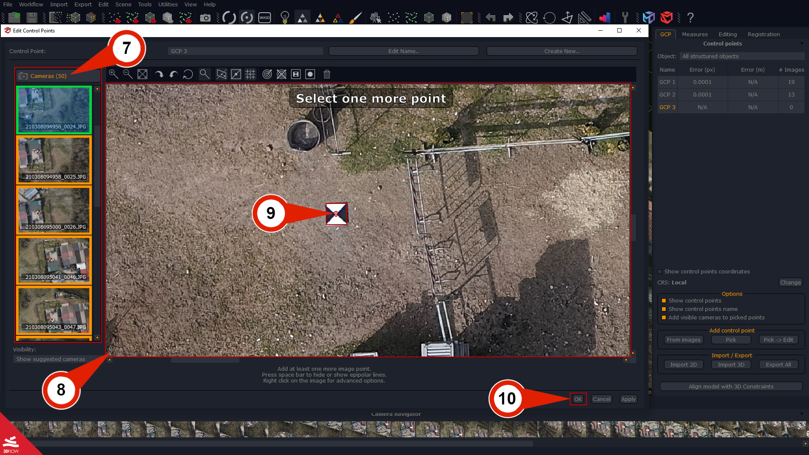Click the zoom in magnifier icon
Viewport: 809px width, 455px height.
pyautogui.click(x=113, y=74)
